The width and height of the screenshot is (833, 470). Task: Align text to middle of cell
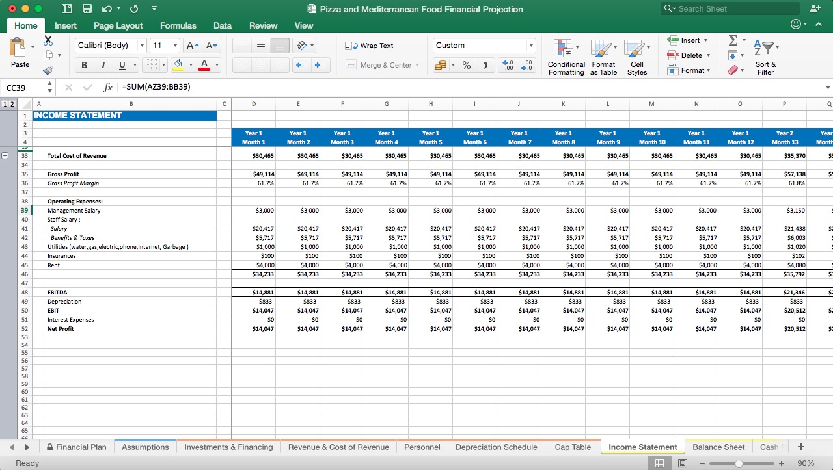point(260,46)
